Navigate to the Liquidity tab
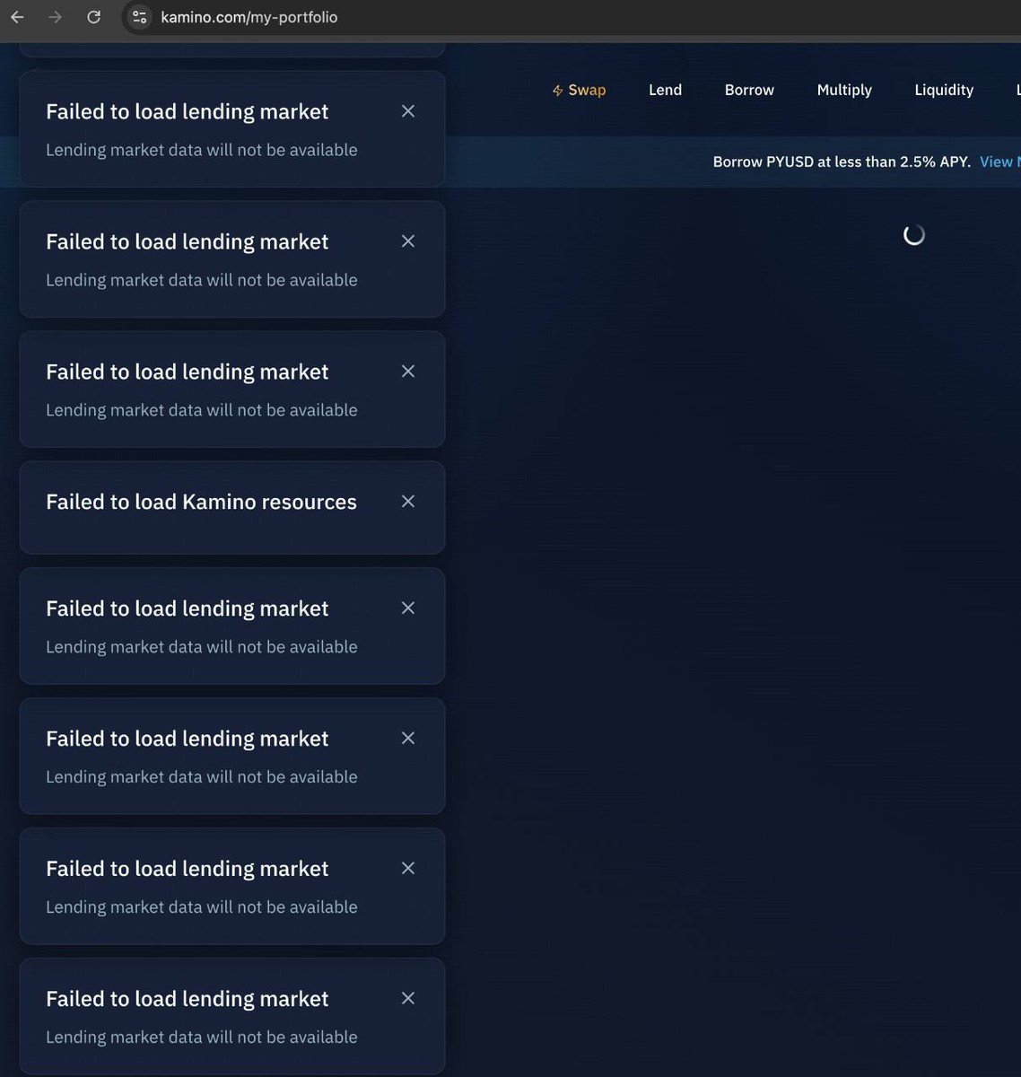The width and height of the screenshot is (1021, 1077). [x=944, y=90]
